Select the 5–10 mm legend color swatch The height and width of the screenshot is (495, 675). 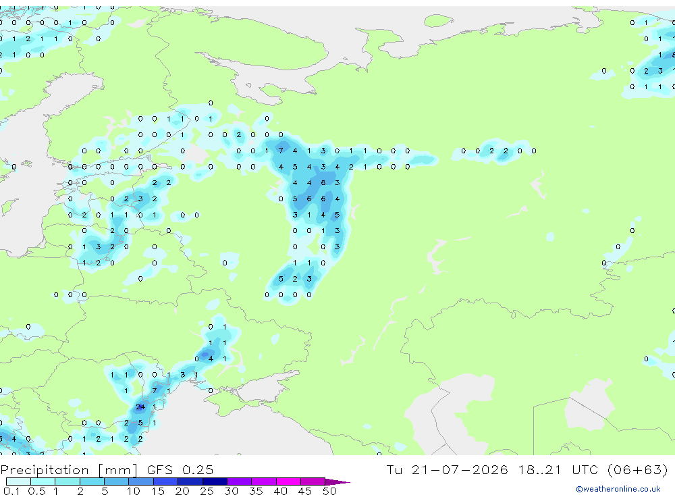pos(117,481)
